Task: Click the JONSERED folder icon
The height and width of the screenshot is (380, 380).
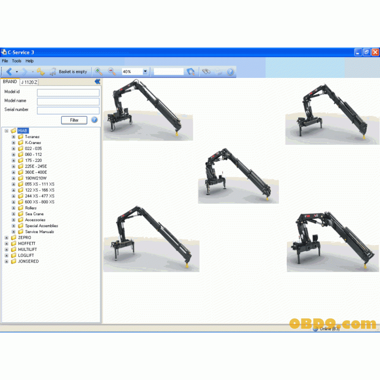Action: point(14,262)
